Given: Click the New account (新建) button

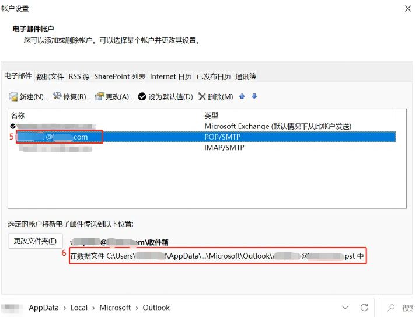Looking at the screenshot, I should coord(29,97).
